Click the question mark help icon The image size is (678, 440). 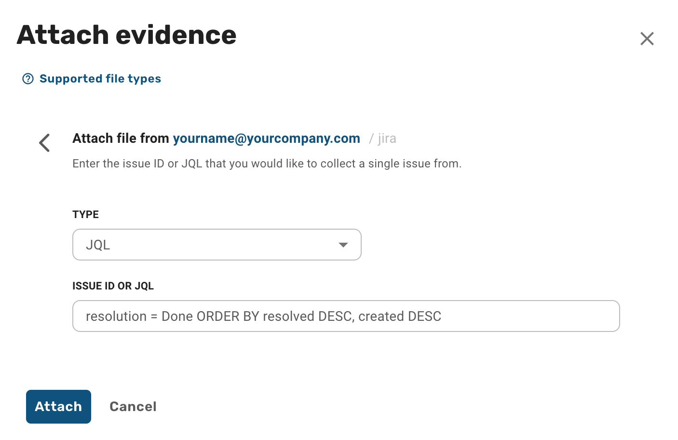[28, 79]
